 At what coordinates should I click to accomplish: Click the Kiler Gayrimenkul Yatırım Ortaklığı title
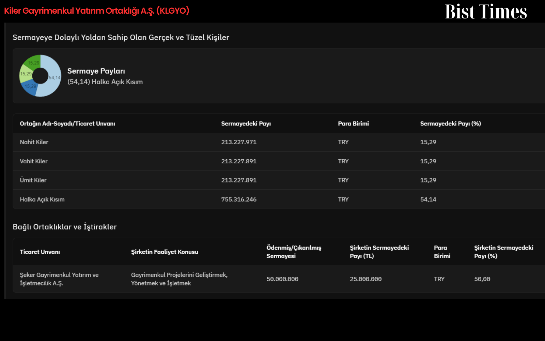96,11
